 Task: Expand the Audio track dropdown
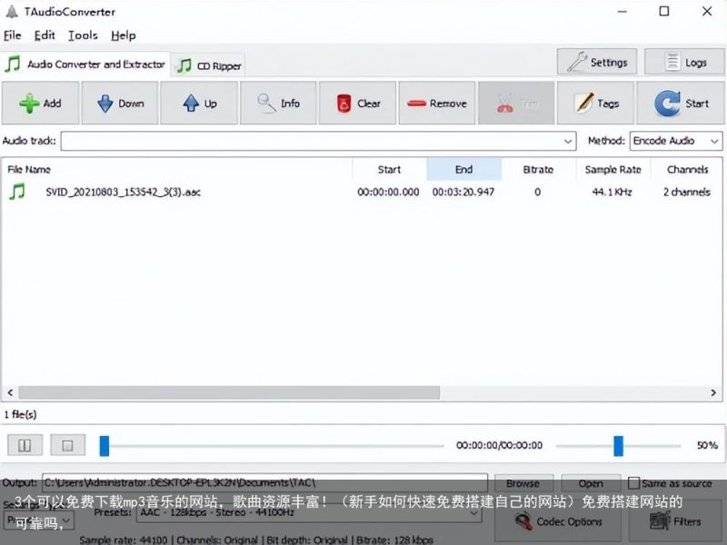(568, 141)
